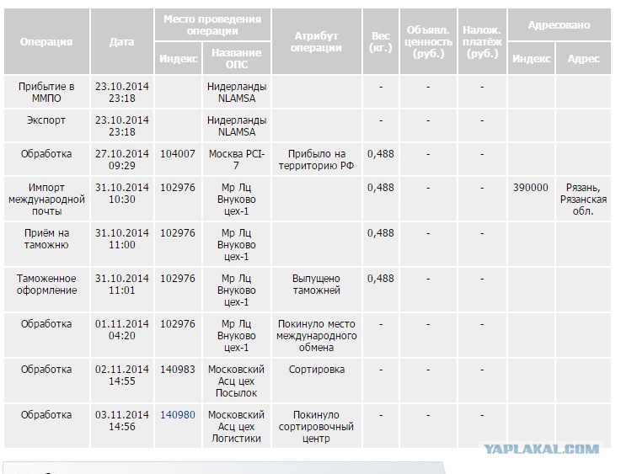Select the 'Таможенное оформление' cell
621x474 pixels.
click(x=46, y=290)
